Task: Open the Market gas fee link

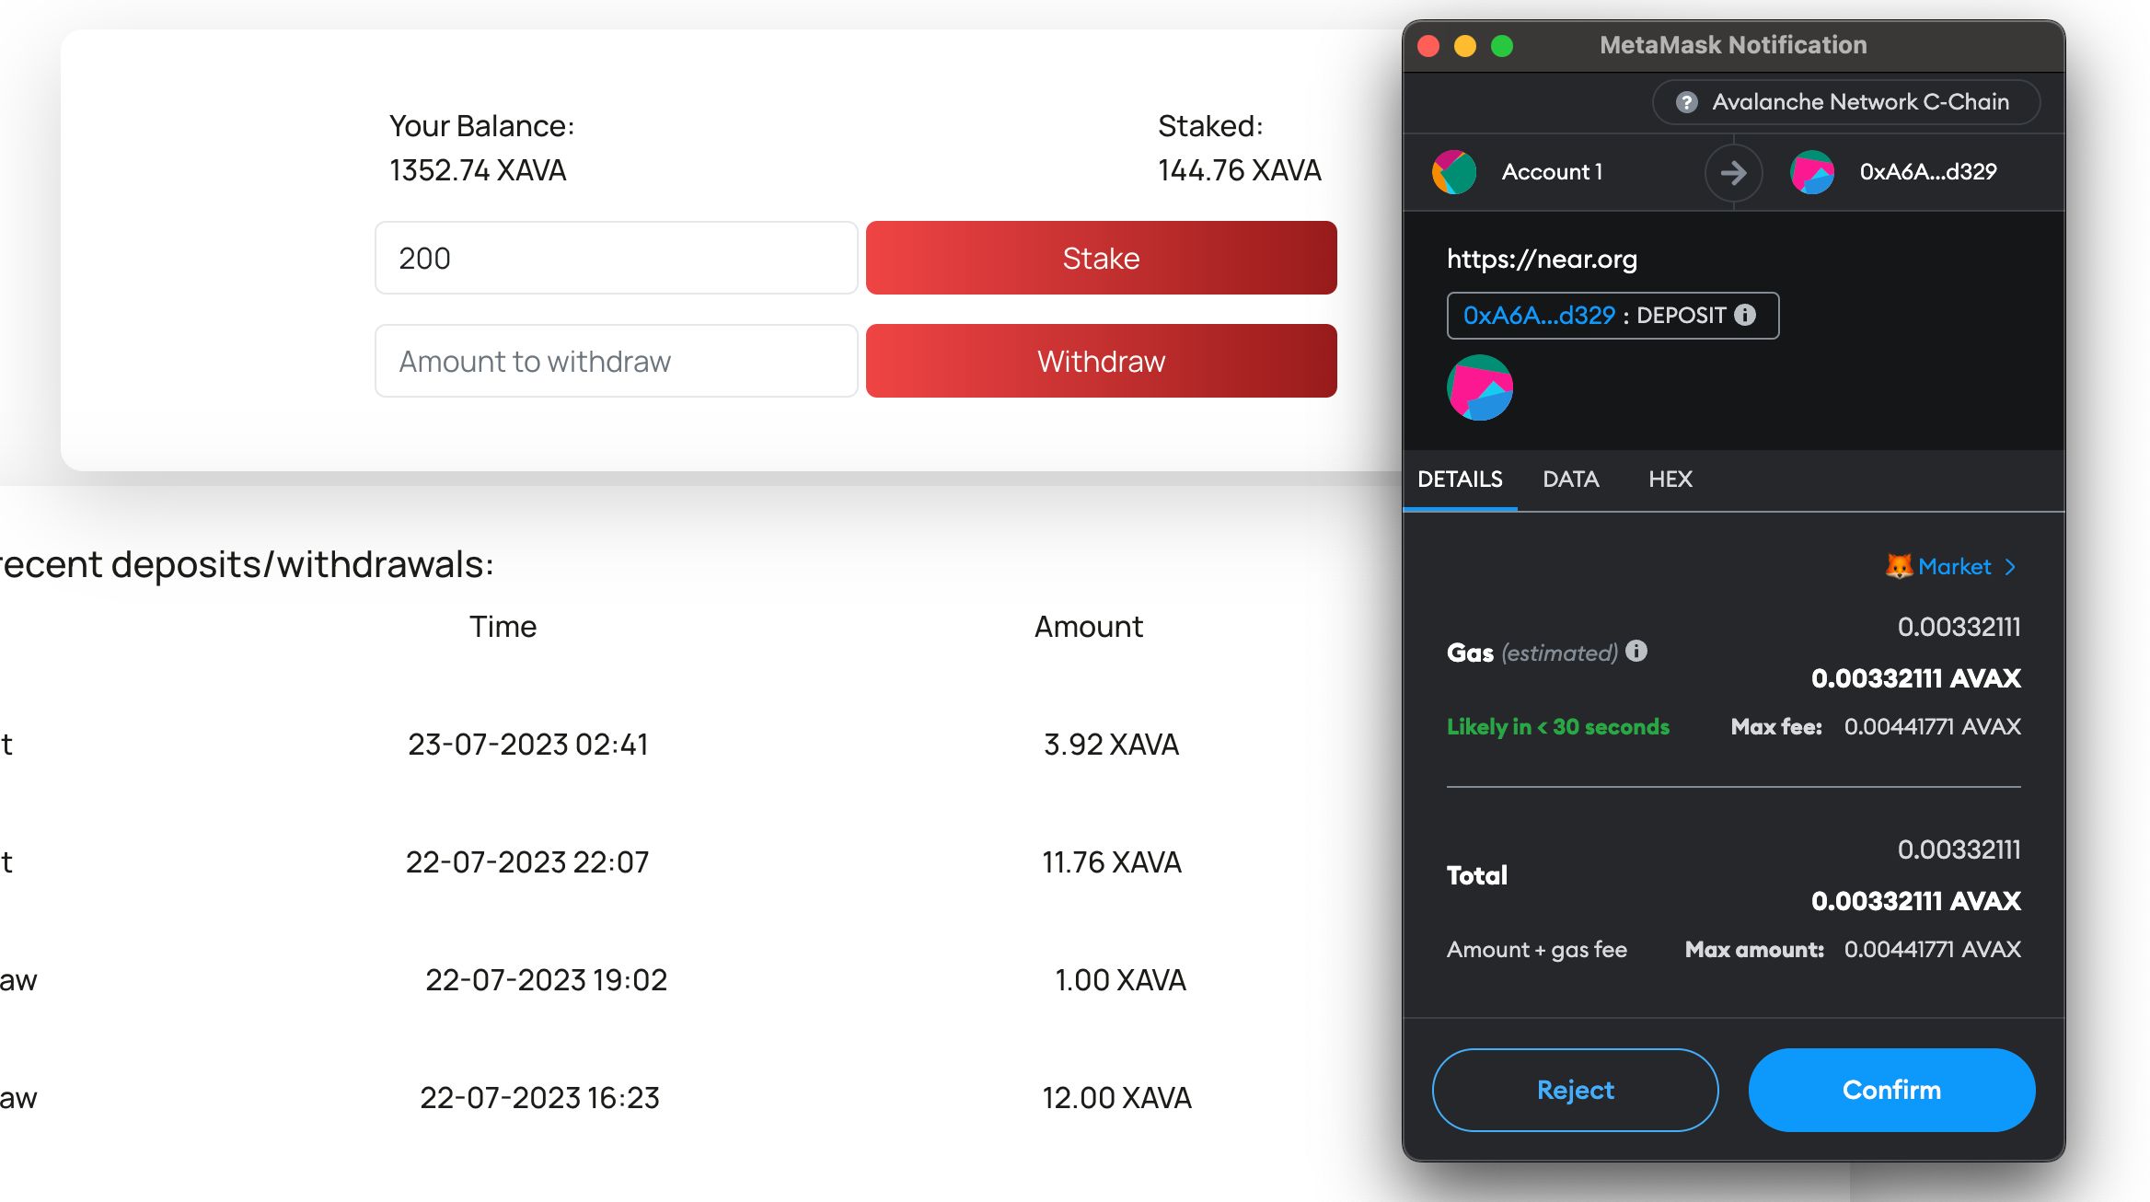Action: pos(1954,566)
